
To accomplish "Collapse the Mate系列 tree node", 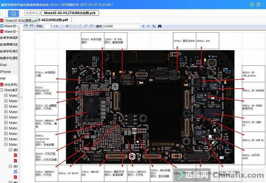I will pyautogui.click(x=2, y=90).
